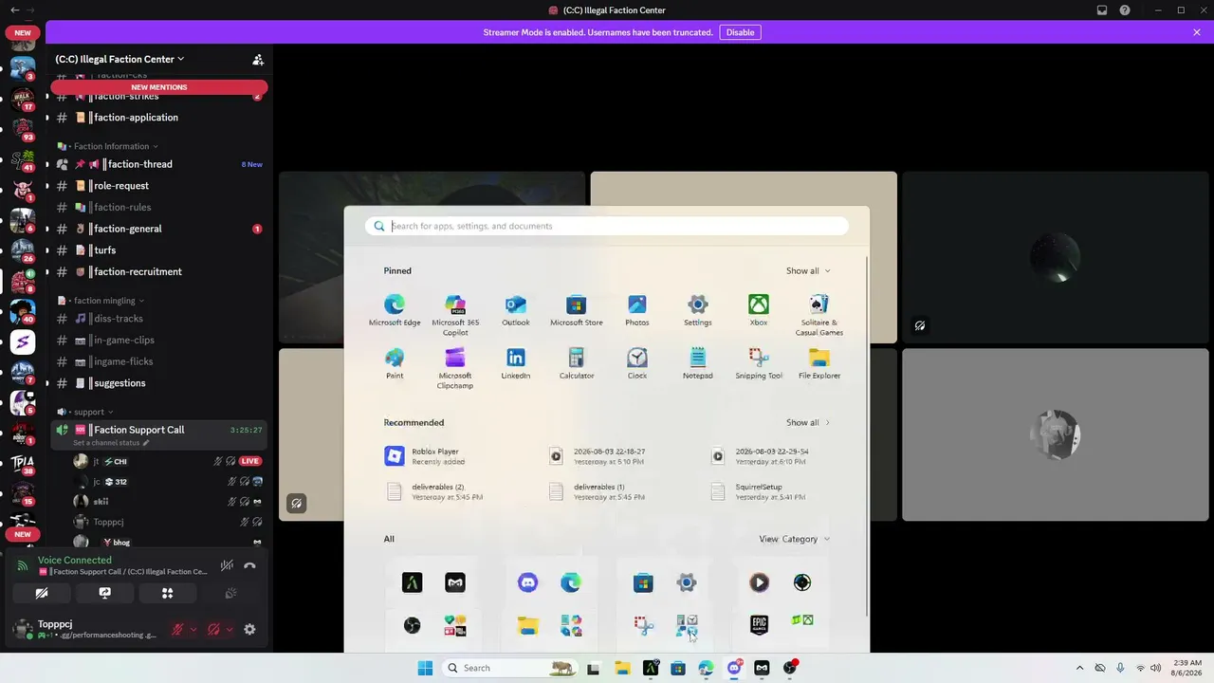Launch Paint from pinned apps
The image size is (1214, 683).
pyautogui.click(x=395, y=363)
